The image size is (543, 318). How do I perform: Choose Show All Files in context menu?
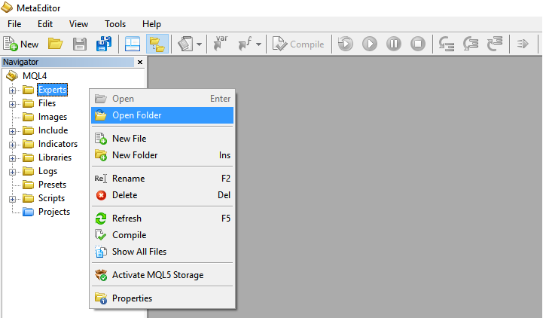pyautogui.click(x=162, y=252)
